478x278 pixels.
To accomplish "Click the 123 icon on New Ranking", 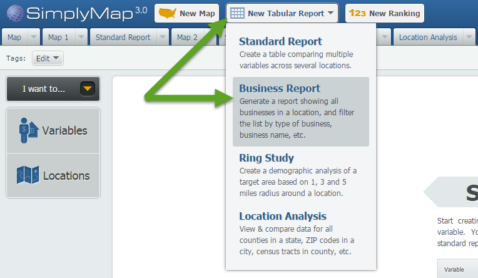I will [x=357, y=13].
